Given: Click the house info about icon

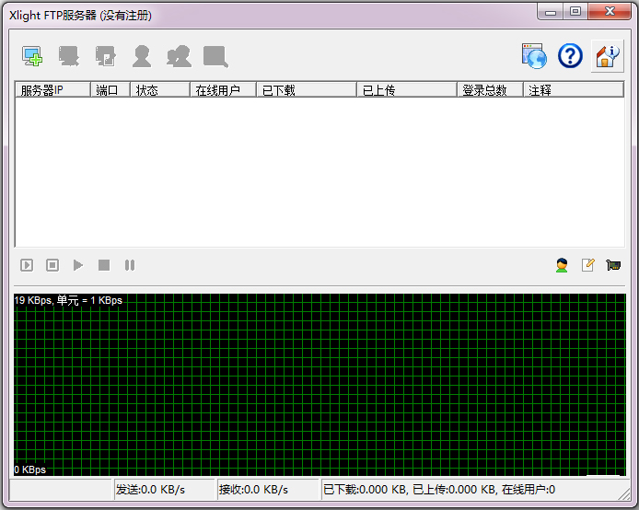Looking at the screenshot, I should (x=607, y=56).
